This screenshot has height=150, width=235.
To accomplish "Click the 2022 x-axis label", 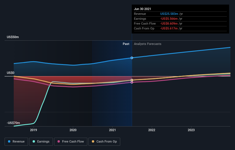I will 152,130.
